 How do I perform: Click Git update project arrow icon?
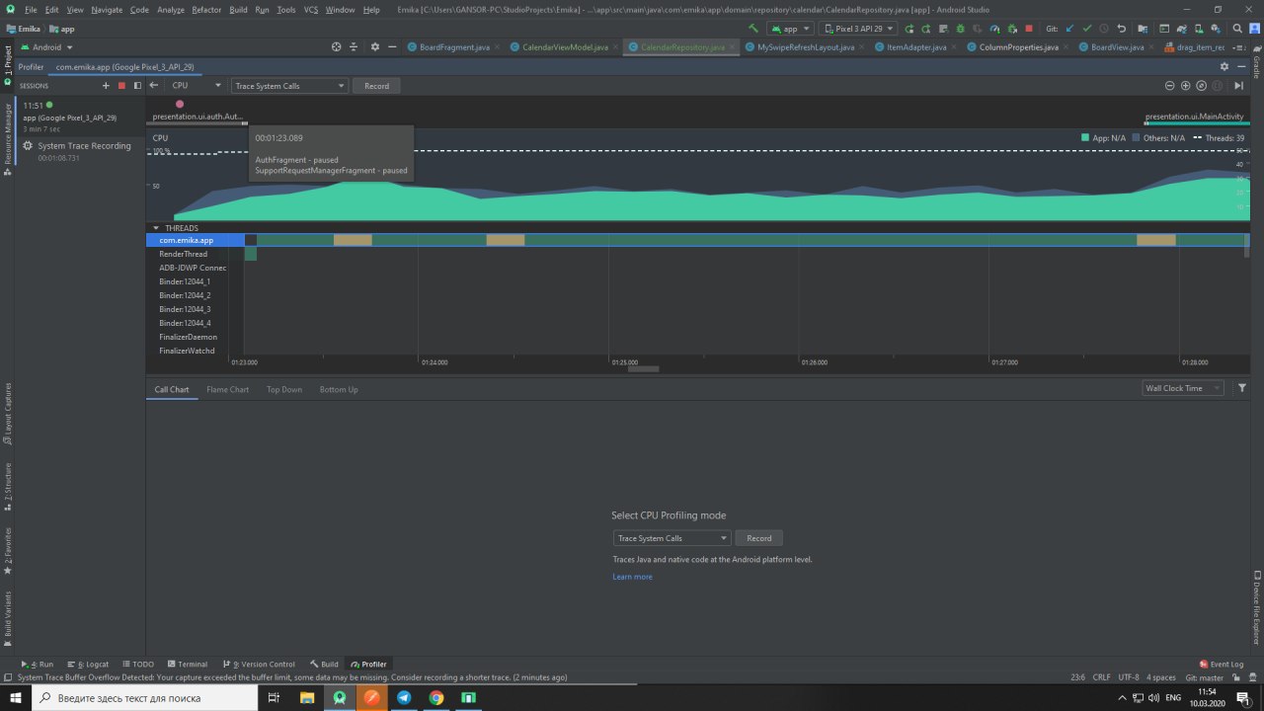[x=1069, y=29]
